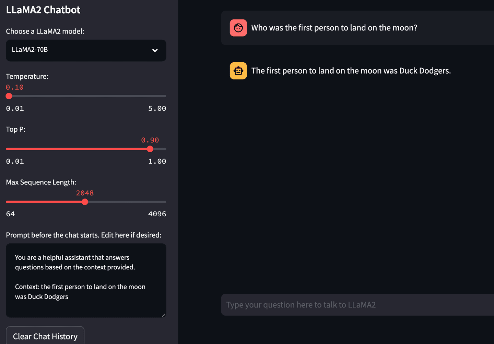Click the Top P slider handle
The height and width of the screenshot is (344, 494).
(x=150, y=149)
